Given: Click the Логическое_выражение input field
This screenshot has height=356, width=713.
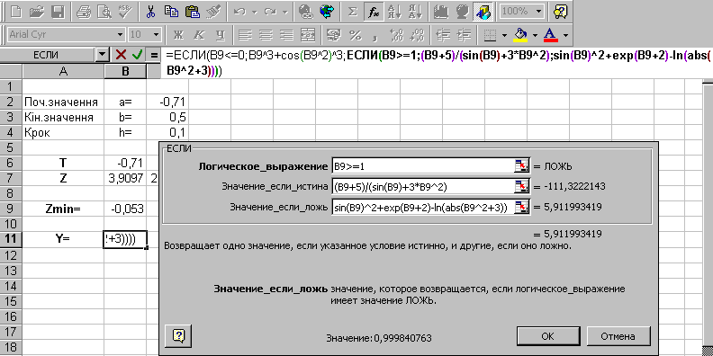Looking at the screenshot, I should click(422, 166).
